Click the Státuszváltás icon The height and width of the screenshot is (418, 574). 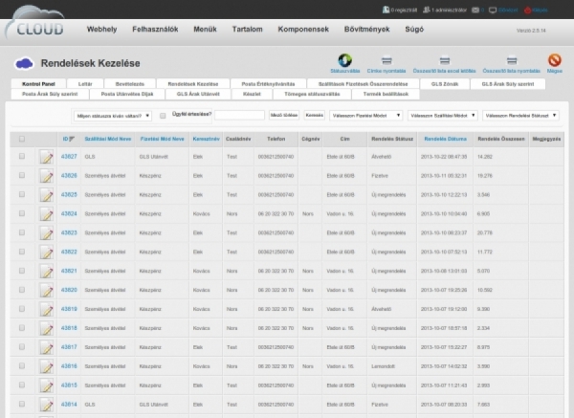point(344,60)
